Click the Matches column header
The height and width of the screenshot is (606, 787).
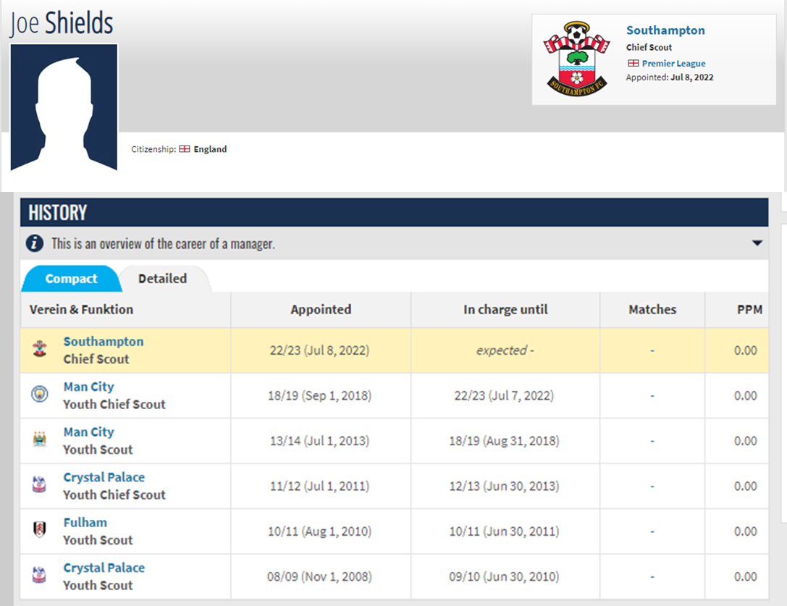pyautogui.click(x=652, y=309)
